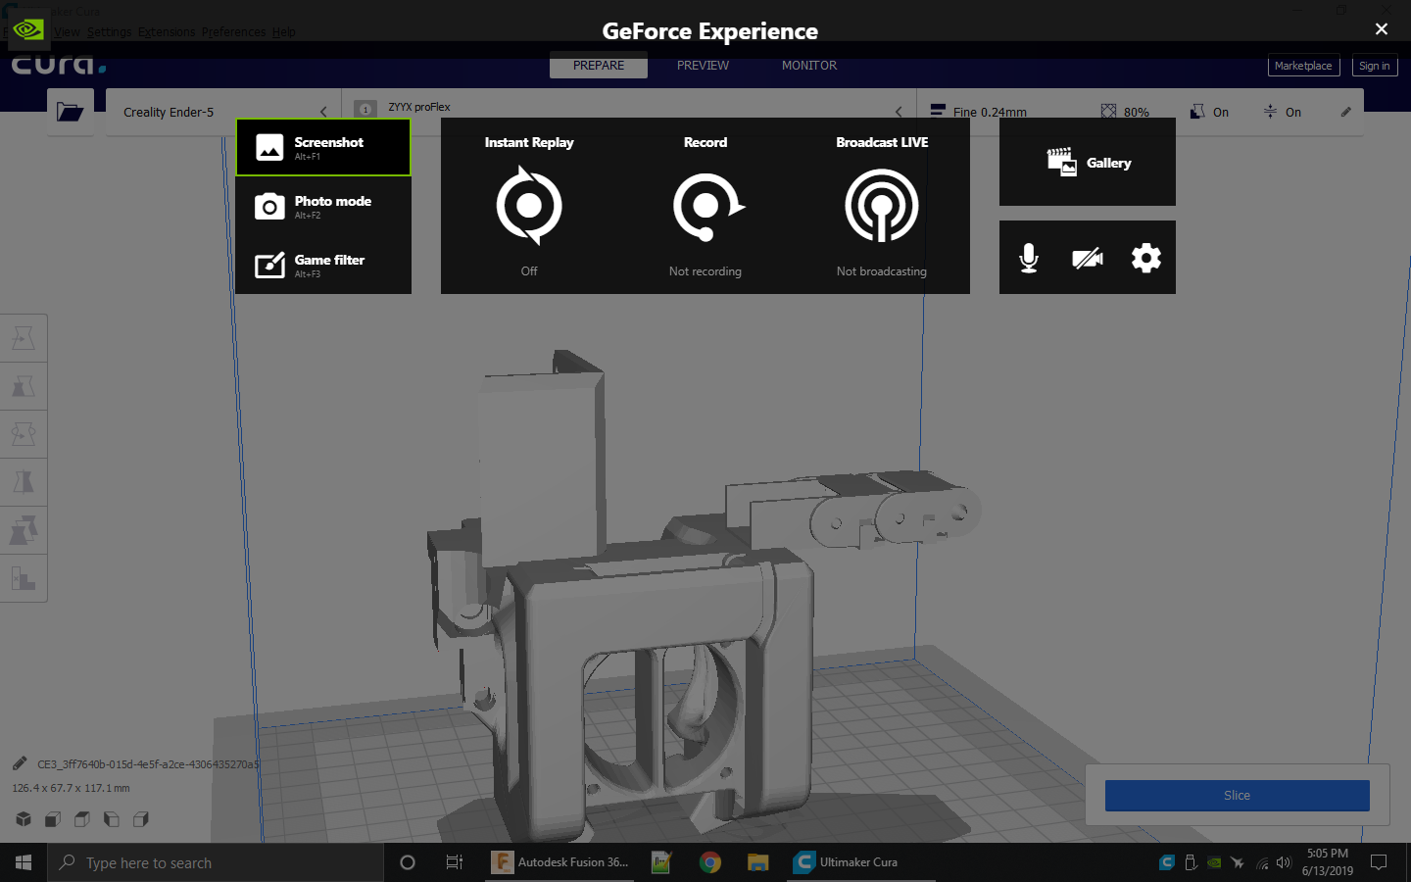Image resolution: width=1411 pixels, height=882 pixels.
Task: Select the Scale tool in Cura
Action: tap(24, 386)
